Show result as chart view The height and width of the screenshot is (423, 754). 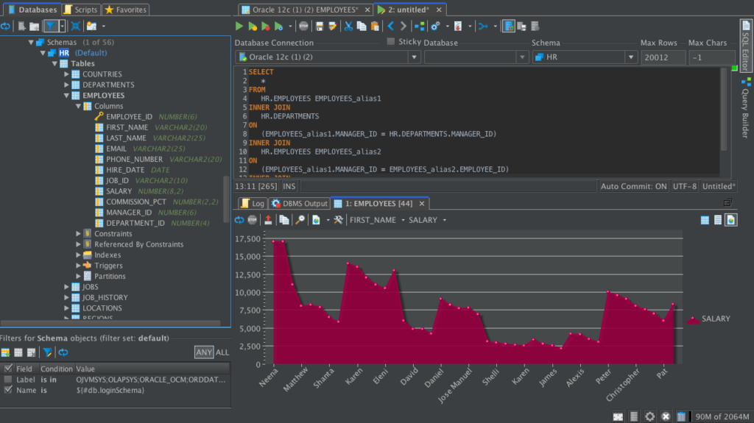[731, 220]
